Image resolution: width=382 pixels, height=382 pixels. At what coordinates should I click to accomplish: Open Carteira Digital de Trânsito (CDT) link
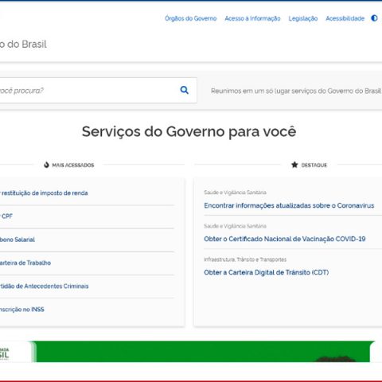click(267, 272)
